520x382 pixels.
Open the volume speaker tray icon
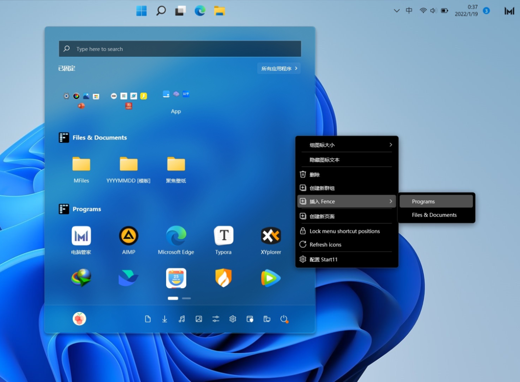[x=433, y=11]
